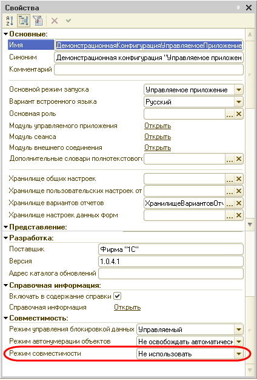Image resolution: width=257 pixels, height=380 pixels.
Task: Click the Поставщик field with Фирма "1С"
Action: point(171,249)
